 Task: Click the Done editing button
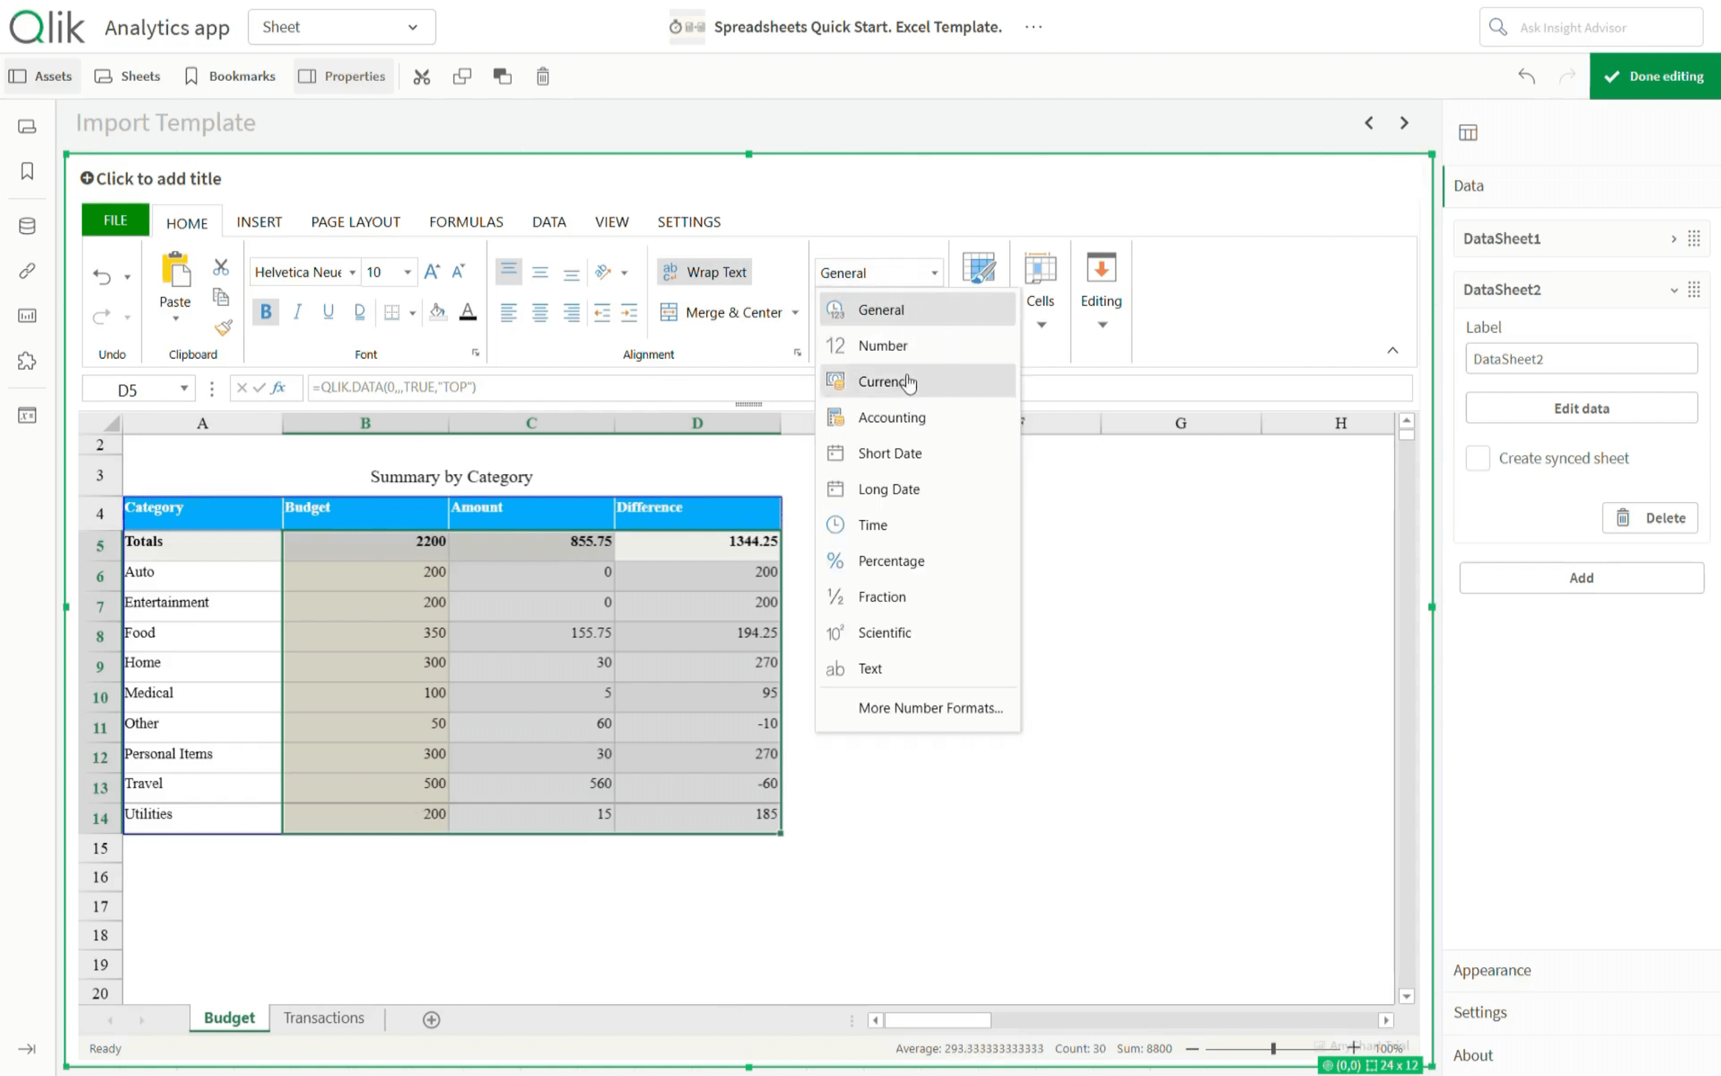point(1653,76)
